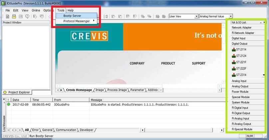Click log scrollbar right arrow
The image size is (269, 140).
(x=222, y=130)
